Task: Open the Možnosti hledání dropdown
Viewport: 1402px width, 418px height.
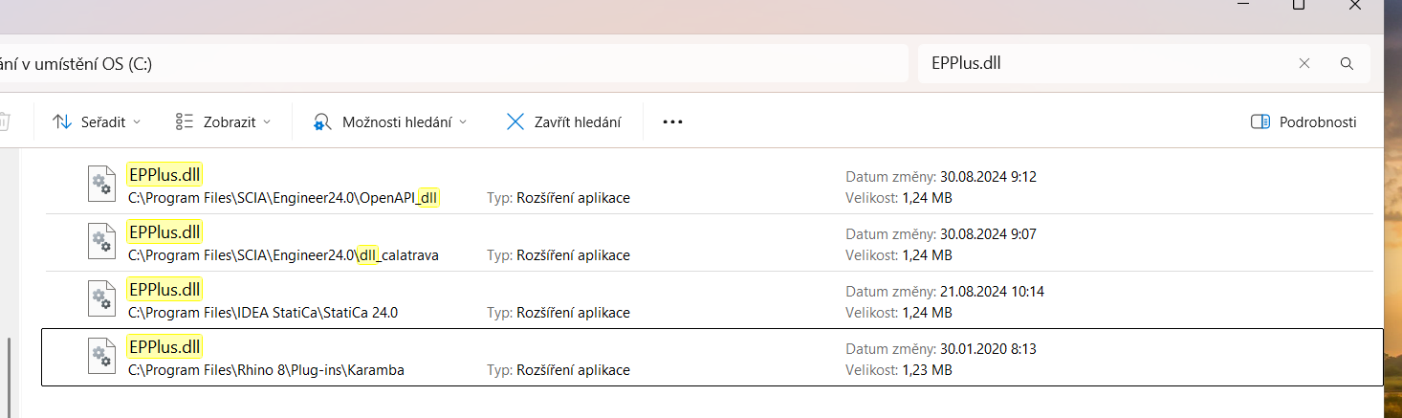Action: [x=463, y=122]
